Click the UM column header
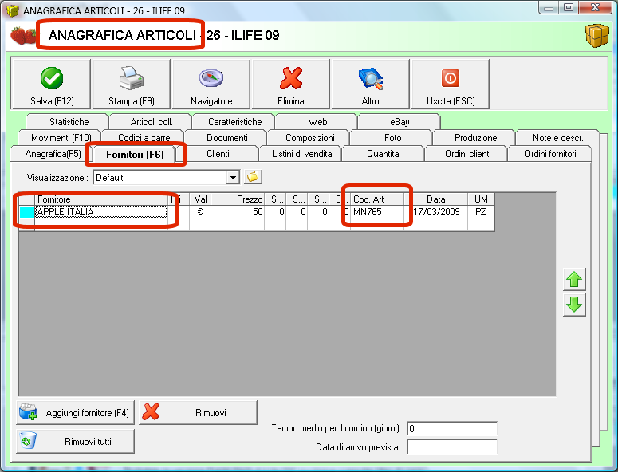Screen dimensions: 618x472 pos(481,199)
